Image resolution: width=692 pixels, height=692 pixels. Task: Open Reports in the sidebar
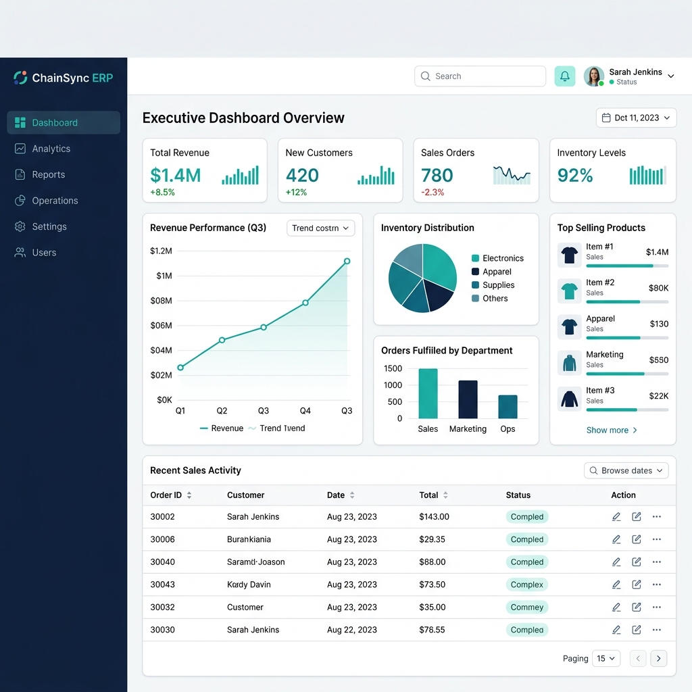point(64,175)
